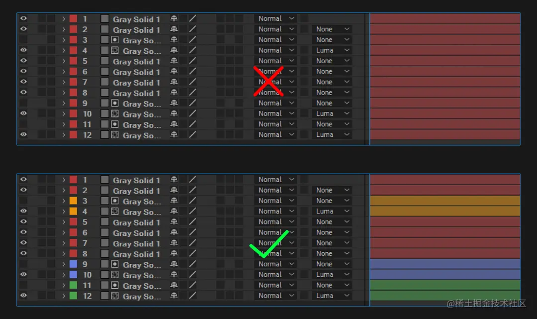537x319 pixels.
Task: Open Normal blend mode dropdown of all-red layer 12
Action: point(275,135)
